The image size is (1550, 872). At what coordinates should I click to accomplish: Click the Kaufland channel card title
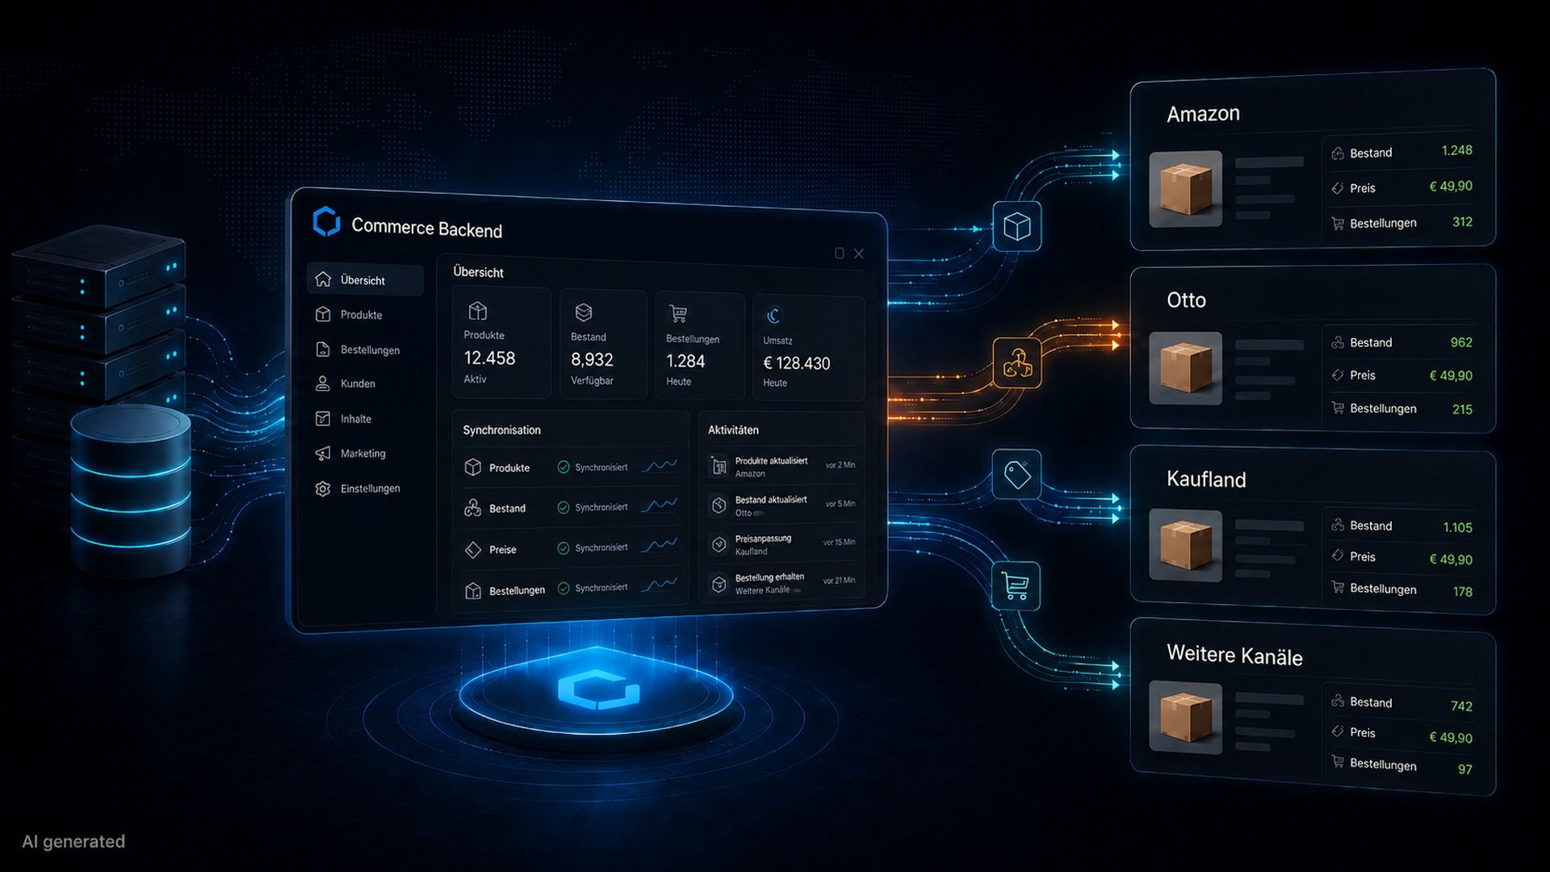click(x=1206, y=480)
